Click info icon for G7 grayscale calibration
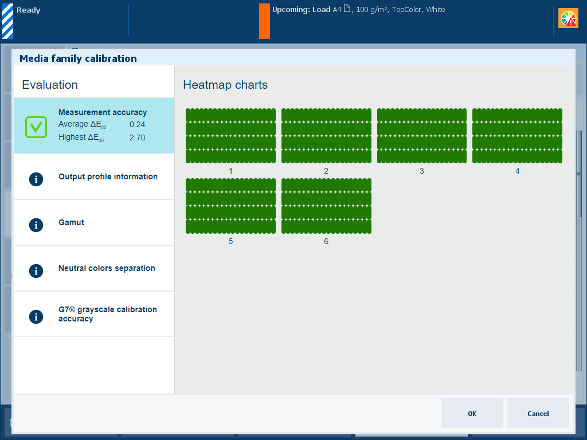Image resolution: width=587 pixels, height=440 pixels. point(36,316)
